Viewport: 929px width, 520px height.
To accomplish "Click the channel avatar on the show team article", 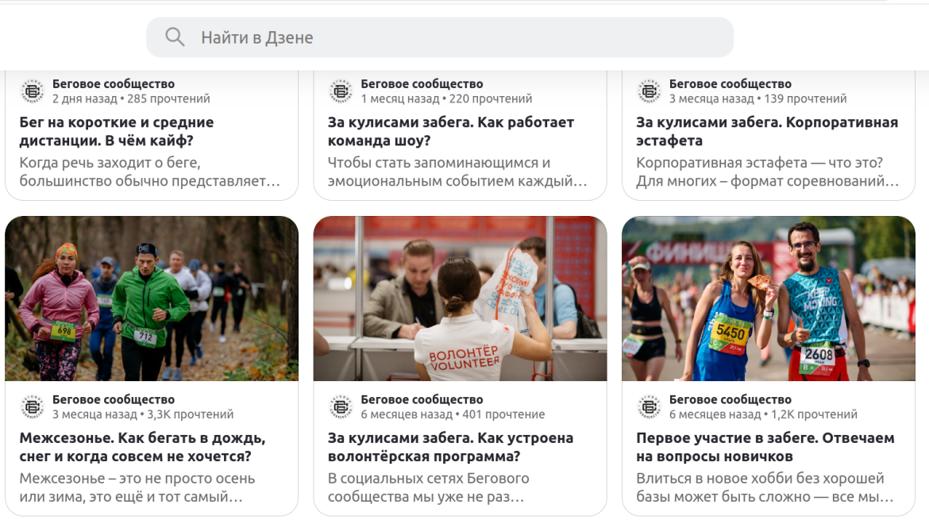I will click(x=341, y=91).
